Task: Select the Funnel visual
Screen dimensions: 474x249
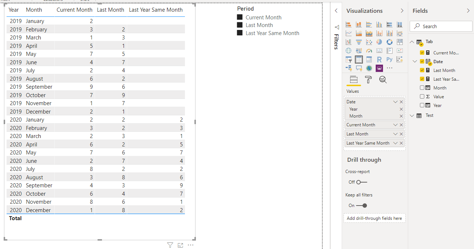Action: tap(359, 42)
